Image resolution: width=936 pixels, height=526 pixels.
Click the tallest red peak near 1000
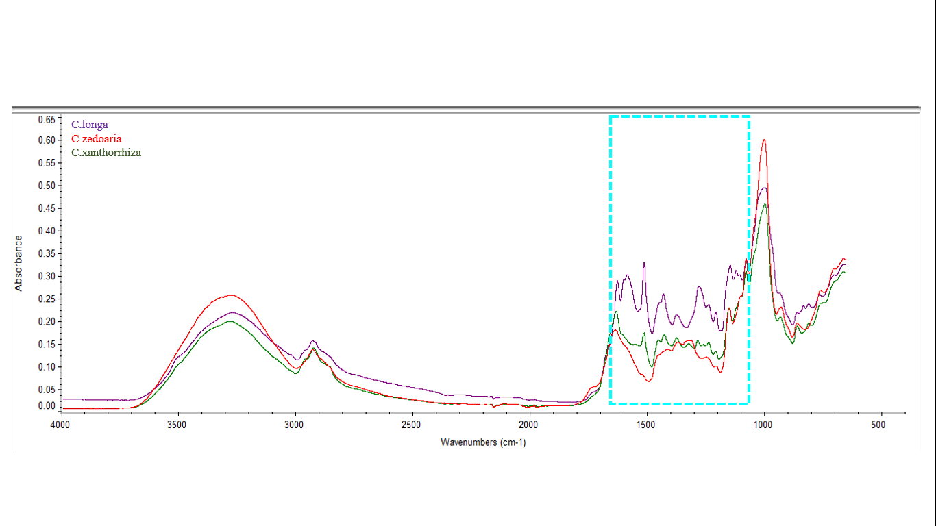[764, 140]
